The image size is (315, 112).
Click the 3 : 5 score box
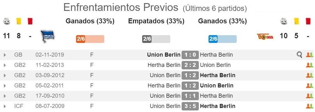point(190,106)
